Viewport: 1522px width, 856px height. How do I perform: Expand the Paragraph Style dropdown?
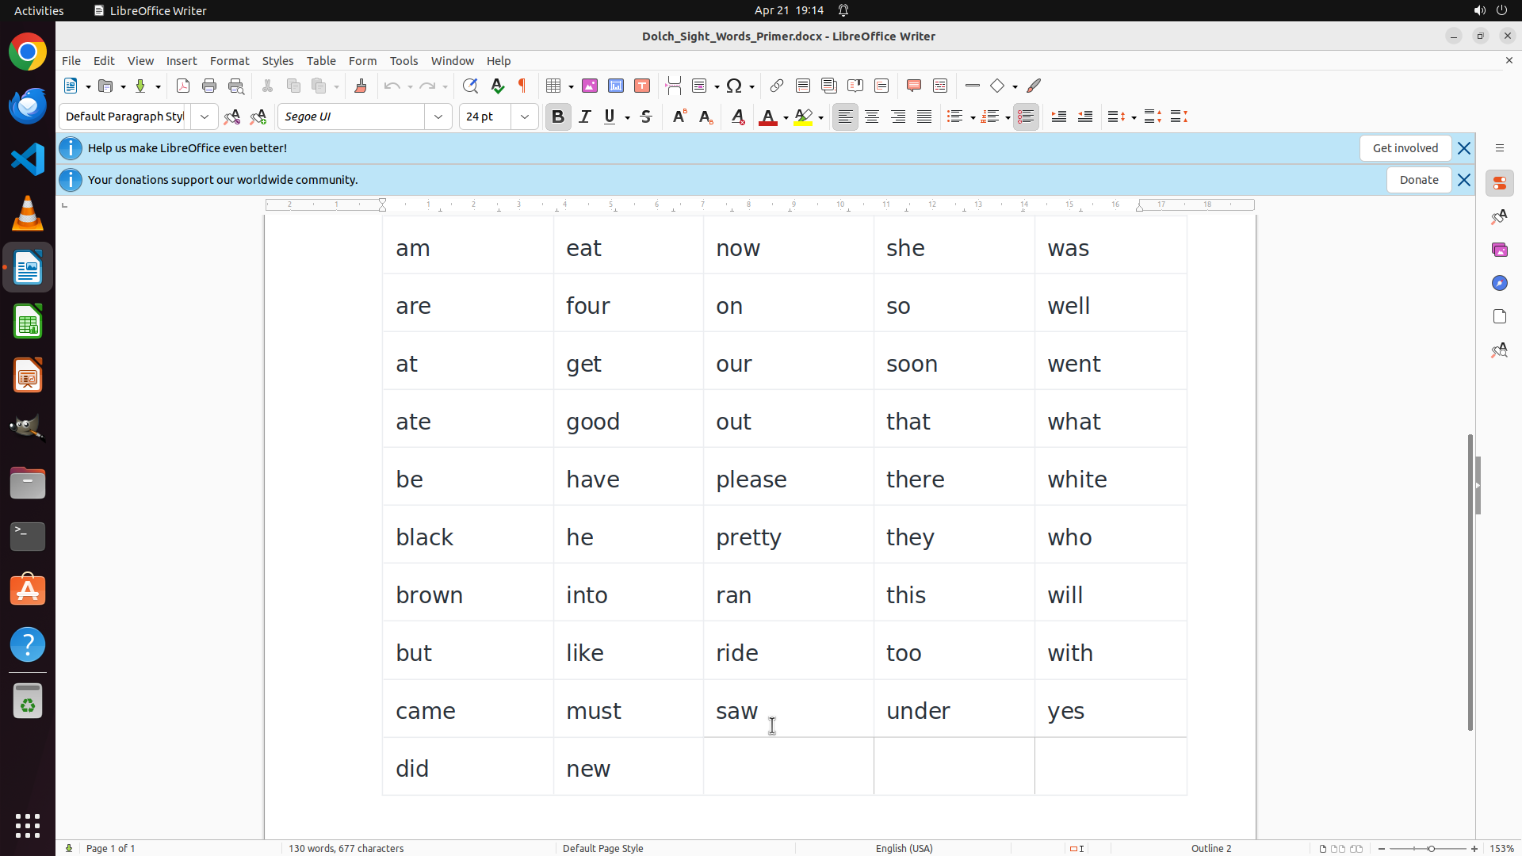coord(205,117)
